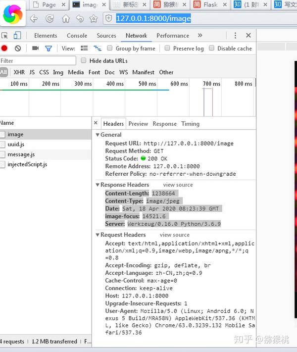Open the Preview tab of the request
Viewport: 297px width, 352px height.
point(138,124)
